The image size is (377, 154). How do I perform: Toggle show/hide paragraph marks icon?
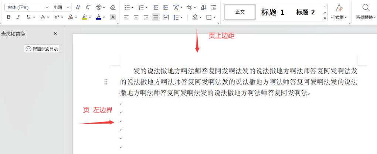(213, 7)
